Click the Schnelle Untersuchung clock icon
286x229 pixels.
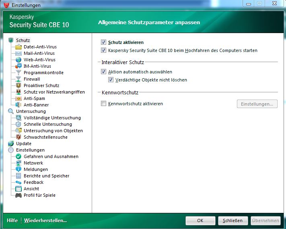[19, 124]
